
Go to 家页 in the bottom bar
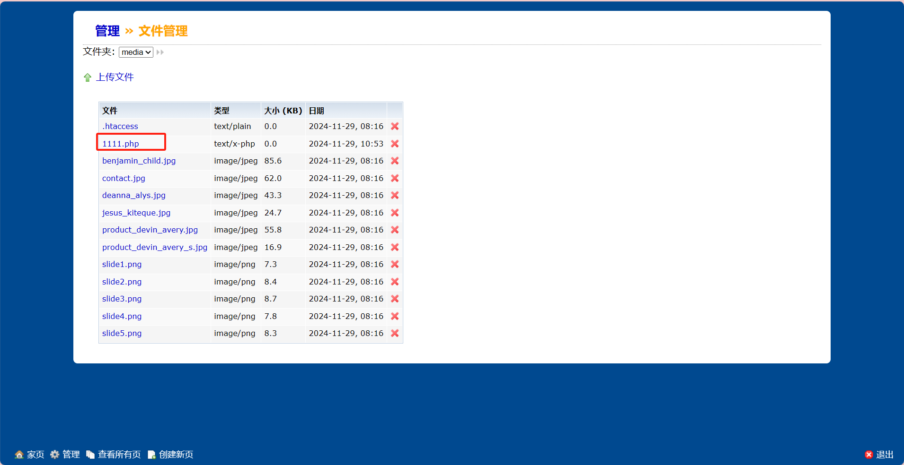click(35, 455)
